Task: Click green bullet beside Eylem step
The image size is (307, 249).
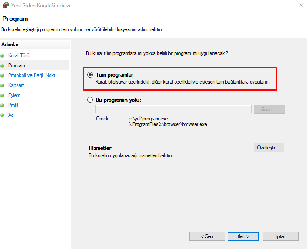Action: (3, 96)
